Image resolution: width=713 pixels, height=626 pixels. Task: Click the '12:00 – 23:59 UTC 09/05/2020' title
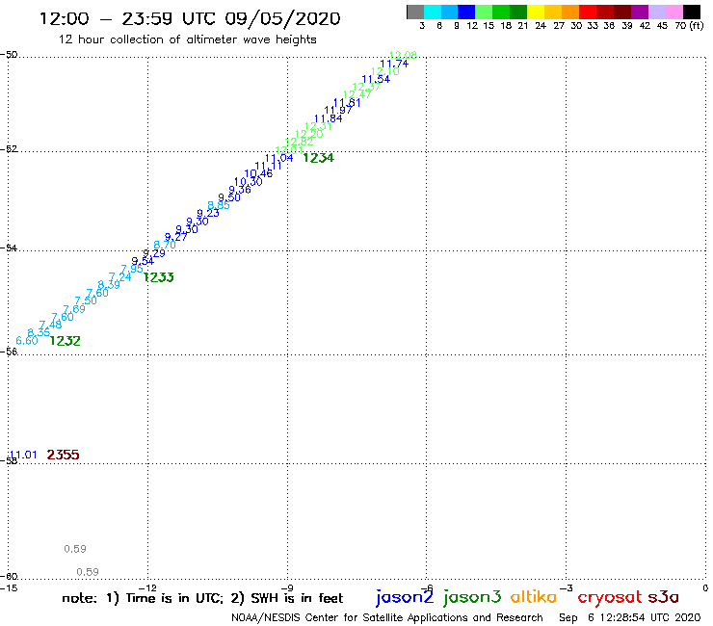pos(190,18)
